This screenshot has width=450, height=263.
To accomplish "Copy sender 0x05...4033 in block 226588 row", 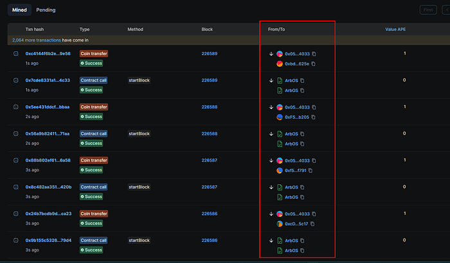I will (314, 107).
